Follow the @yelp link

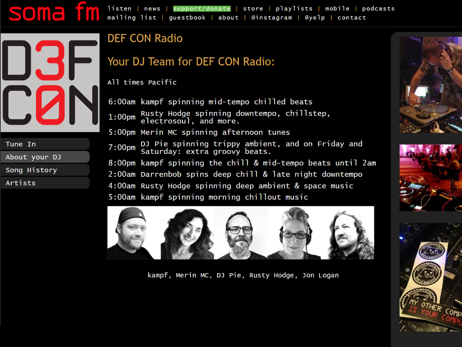315,17
